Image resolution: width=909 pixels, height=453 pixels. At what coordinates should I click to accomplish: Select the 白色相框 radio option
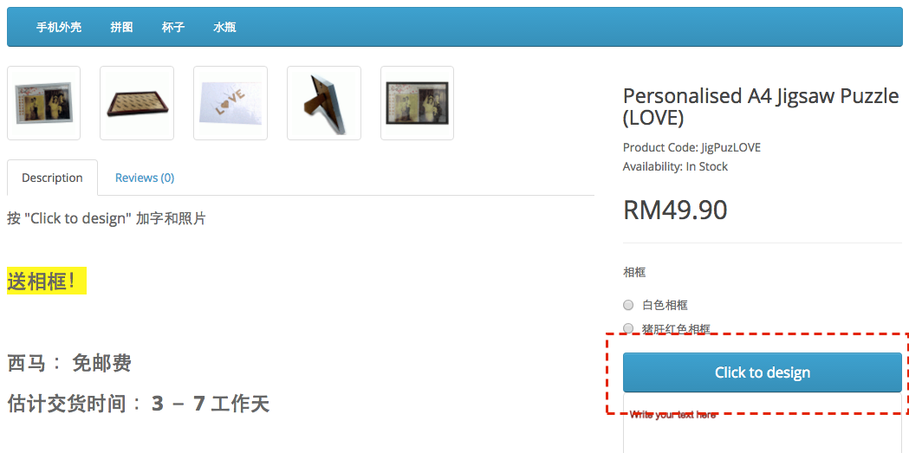click(628, 305)
